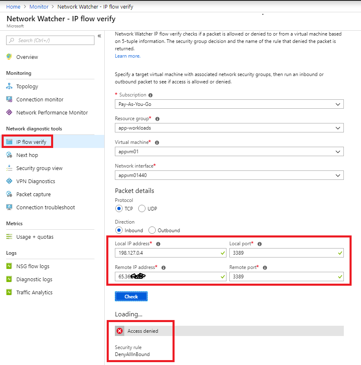Viewport: 361px width, 365px height.
Task: Click the Security group view icon
Action: pos(9,168)
